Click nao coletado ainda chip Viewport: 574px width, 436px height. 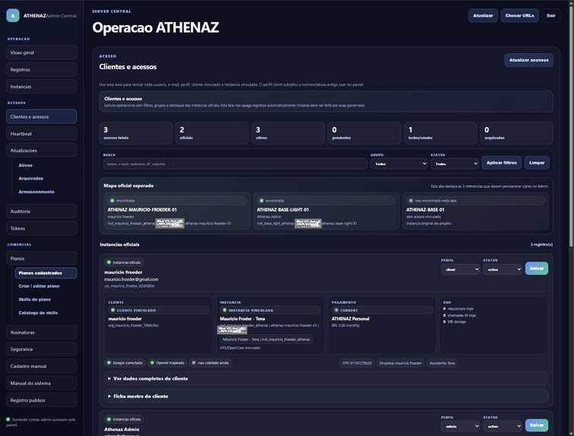pos(210,363)
